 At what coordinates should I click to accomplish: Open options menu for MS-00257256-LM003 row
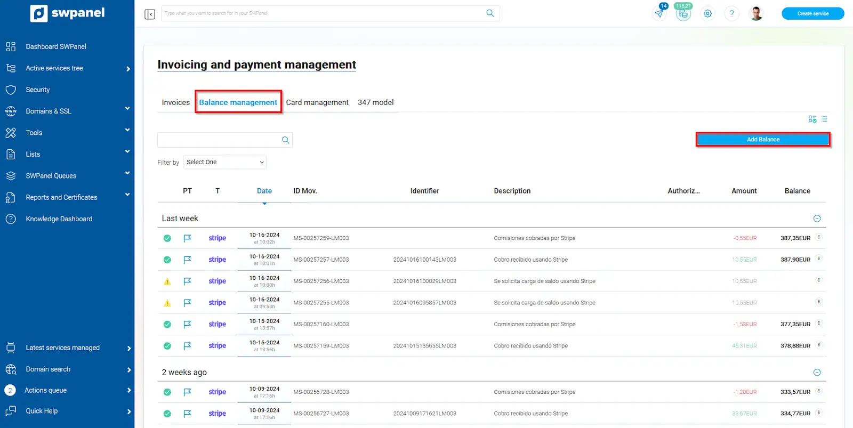coord(819,280)
